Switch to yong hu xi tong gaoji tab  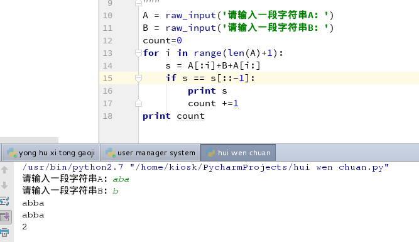point(51,153)
